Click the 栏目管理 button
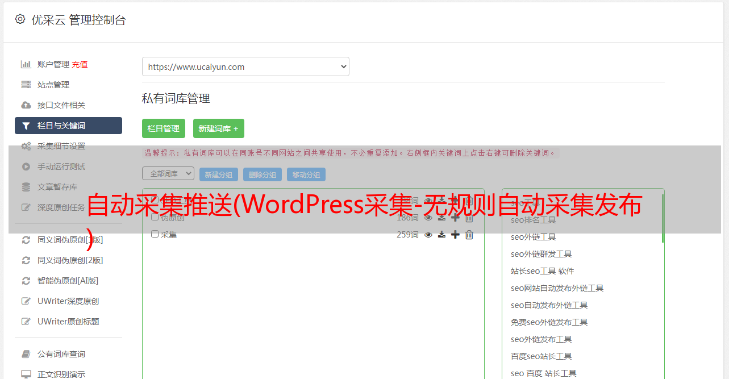Viewport: 729px width, 379px height. coord(164,128)
